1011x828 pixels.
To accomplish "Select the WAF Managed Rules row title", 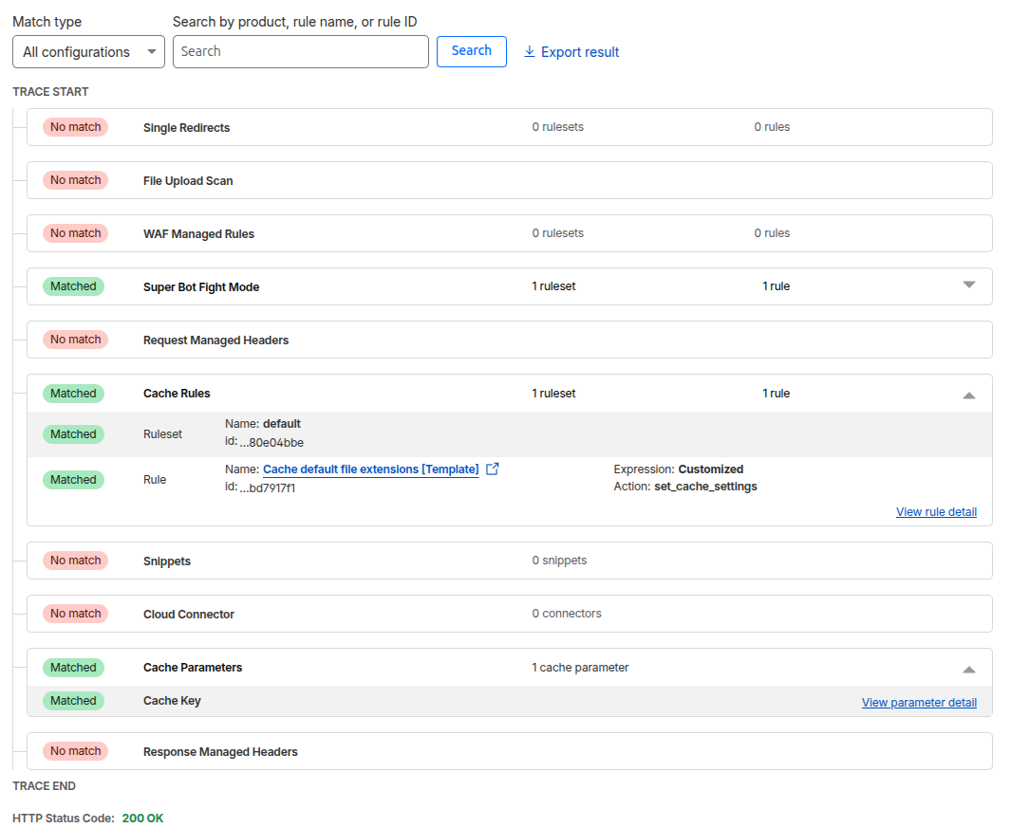I will coord(198,234).
